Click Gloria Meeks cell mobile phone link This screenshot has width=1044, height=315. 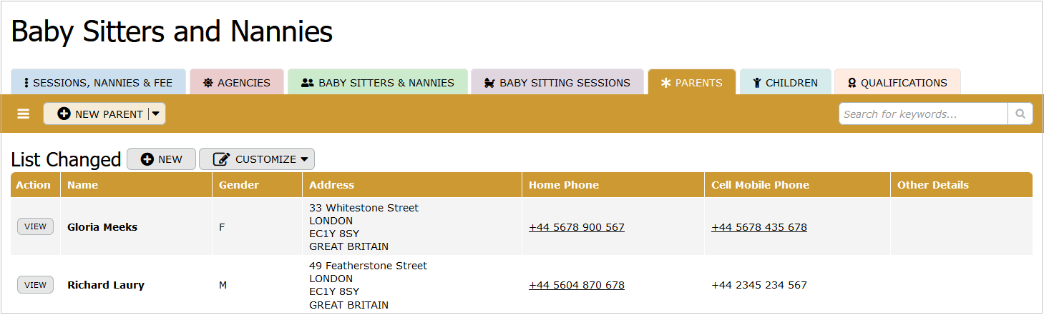[x=758, y=227]
